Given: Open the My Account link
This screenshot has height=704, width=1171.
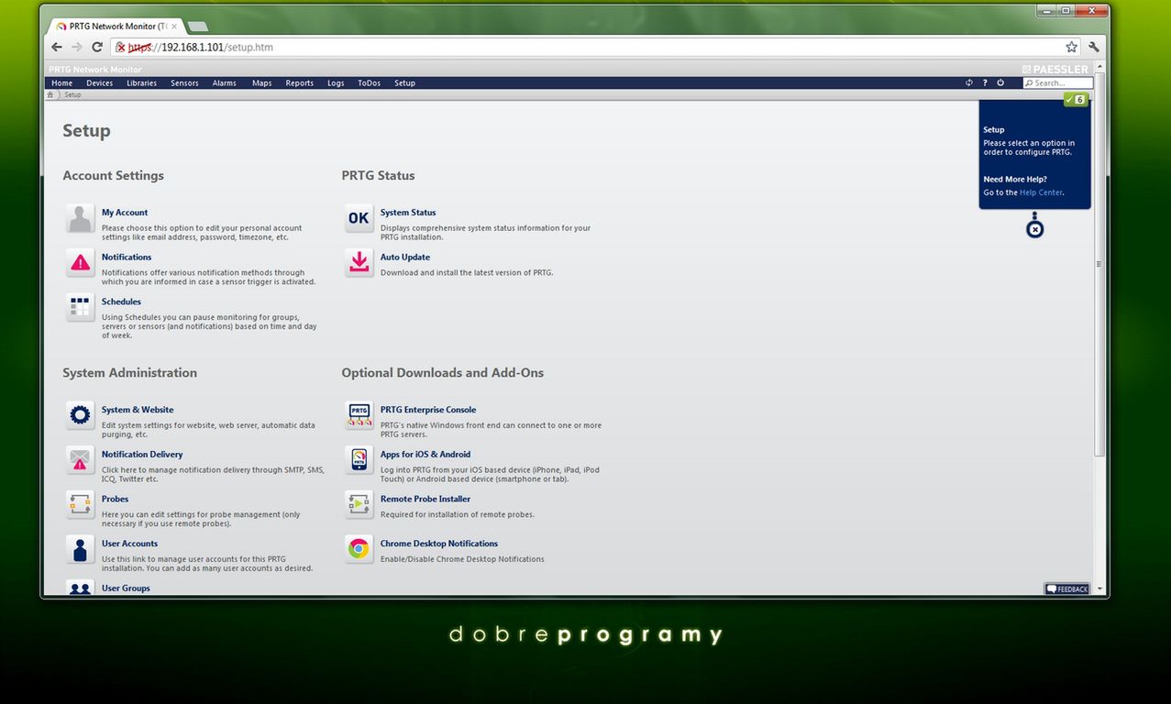Looking at the screenshot, I should (125, 213).
